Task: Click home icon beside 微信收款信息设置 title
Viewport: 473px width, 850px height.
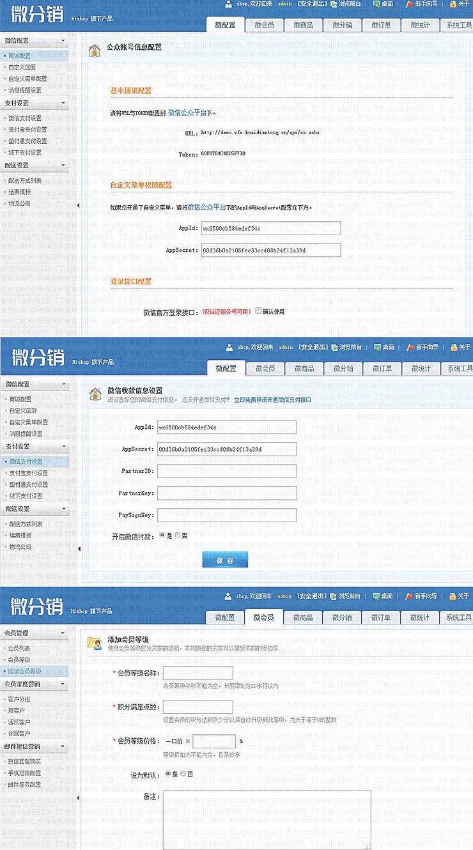Action: click(95, 394)
